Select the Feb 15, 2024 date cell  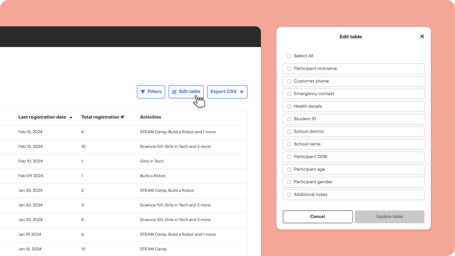[x=30, y=132]
